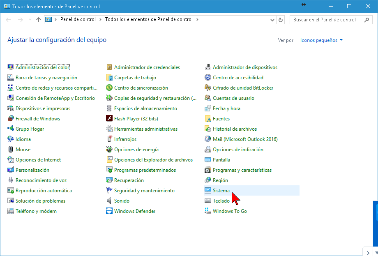
Task: Click 'Todos los elementos de Panel de control' breadcrumb
Action: point(149,19)
